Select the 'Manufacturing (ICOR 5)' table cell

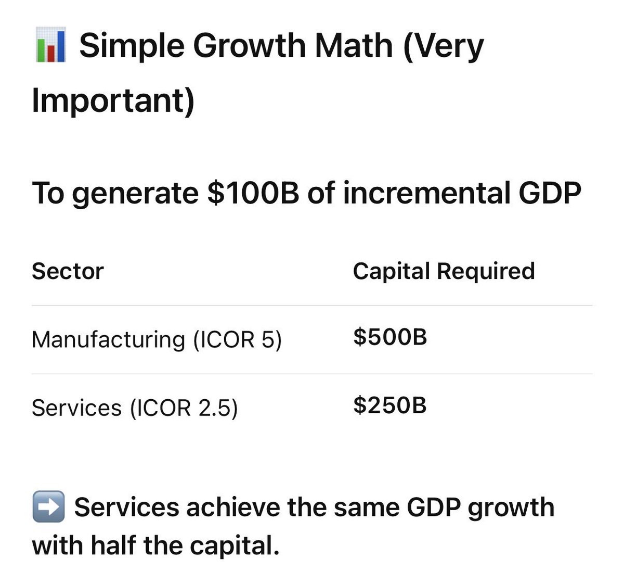click(x=157, y=339)
